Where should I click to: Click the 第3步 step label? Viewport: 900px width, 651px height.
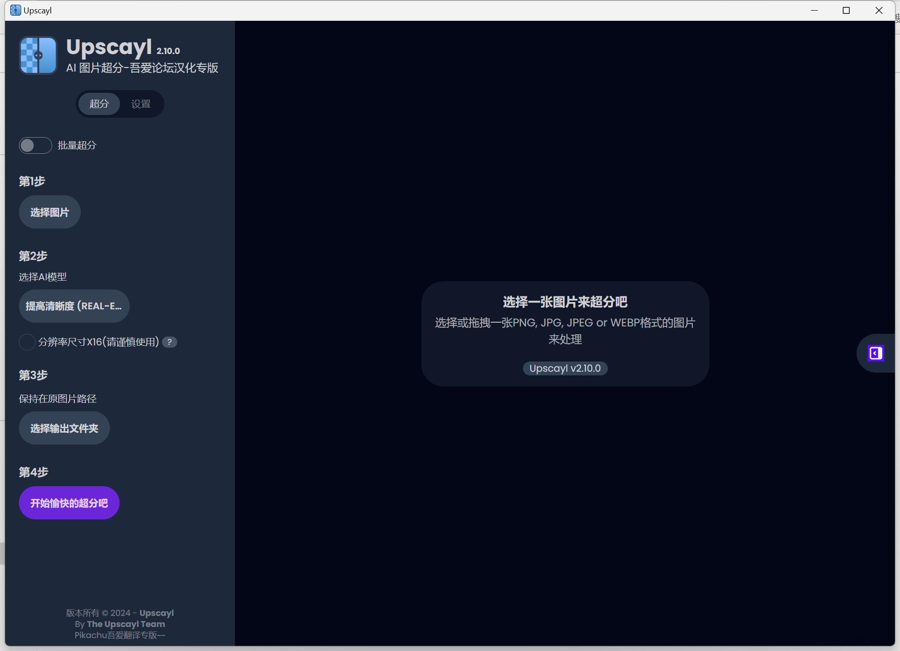pos(33,375)
